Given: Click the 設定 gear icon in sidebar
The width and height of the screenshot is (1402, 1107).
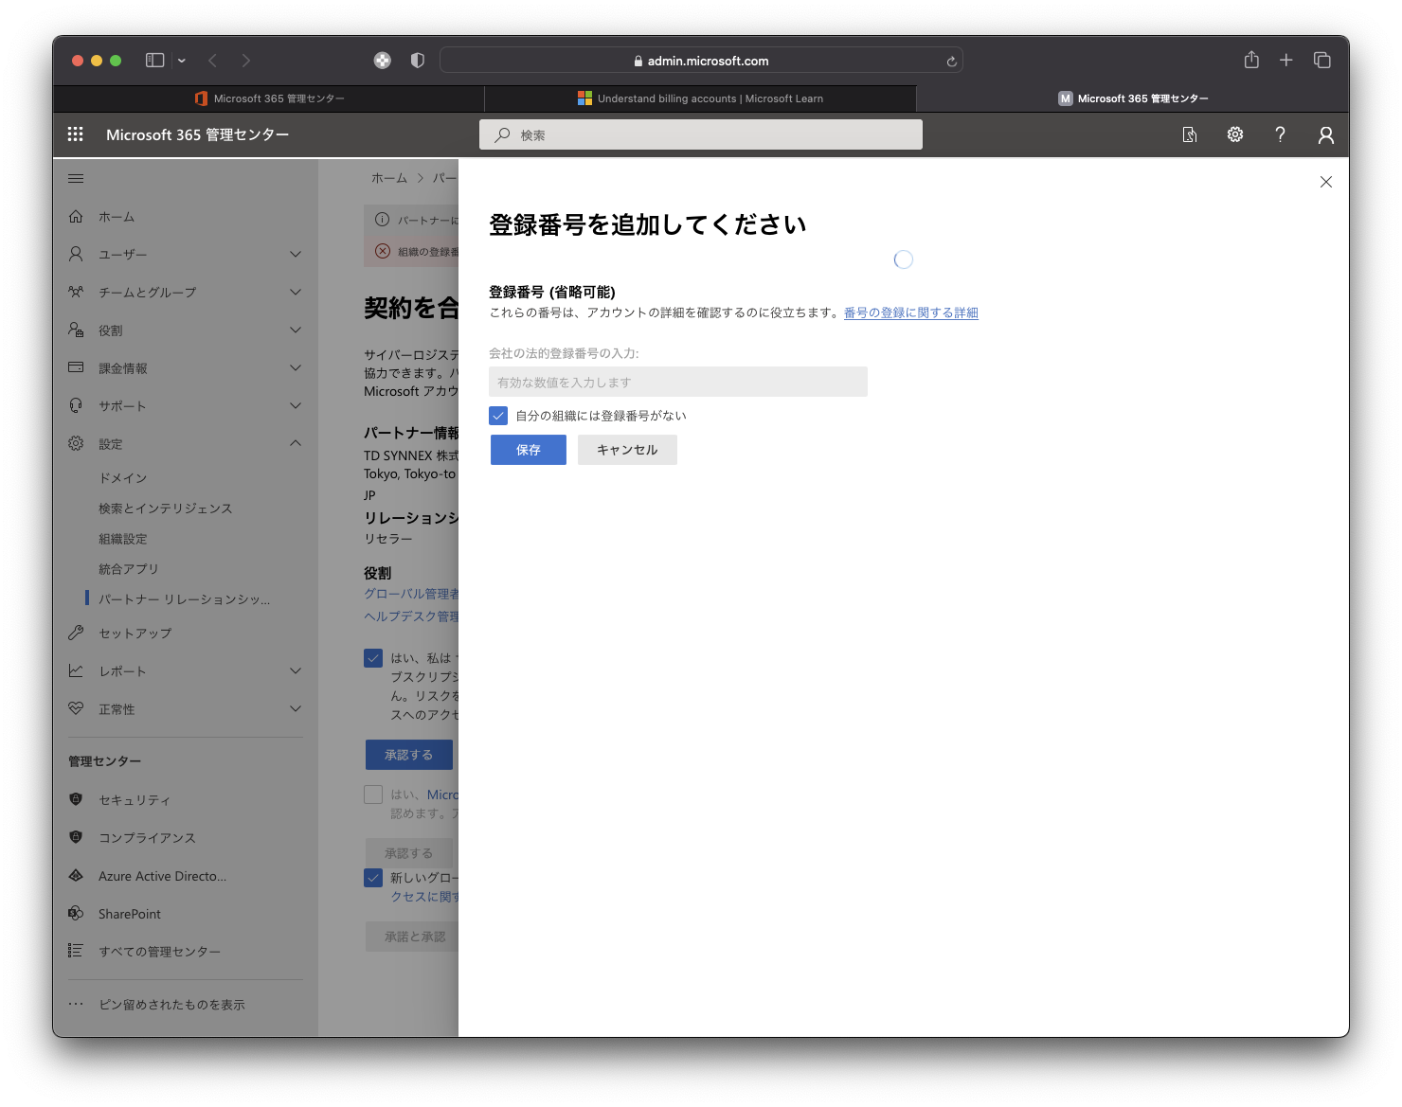Looking at the screenshot, I should (x=76, y=443).
